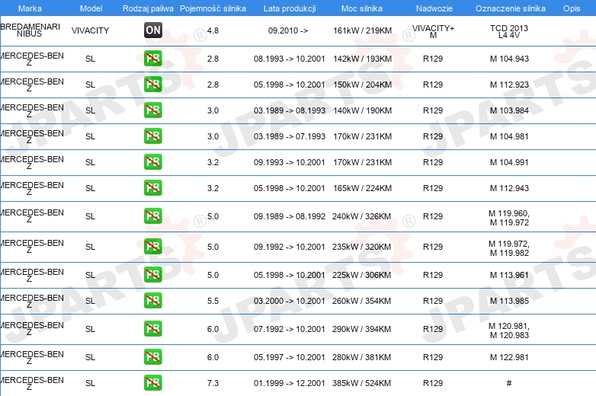Click engine code M 122.981
Image resolution: width=596 pixels, height=396 pixels.
pyautogui.click(x=509, y=357)
